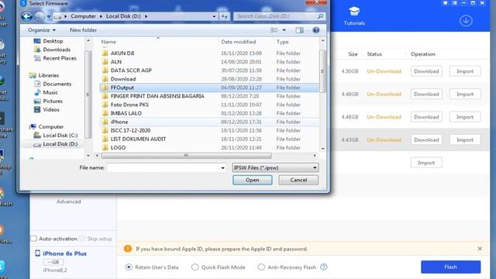
Task: Open Videos library in navigation pane
Action: (46, 109)
